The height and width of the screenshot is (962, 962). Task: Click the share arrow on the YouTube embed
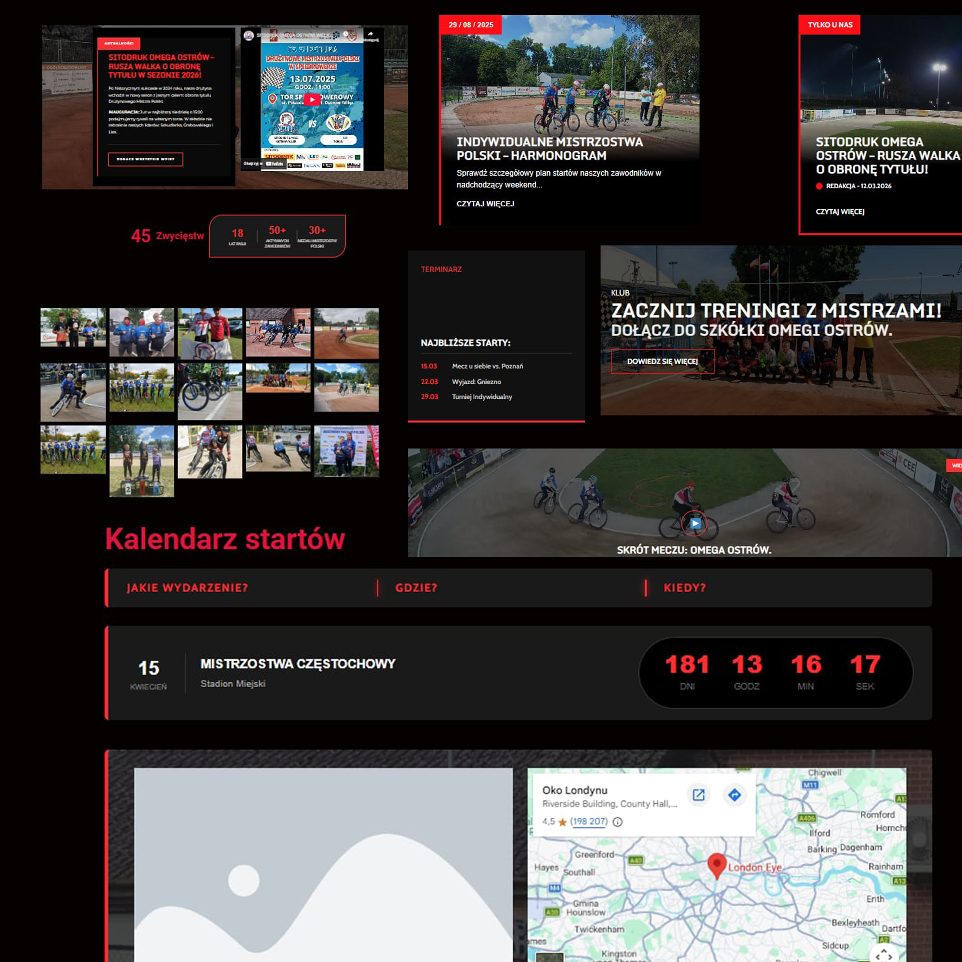click(x=371, y=35)
